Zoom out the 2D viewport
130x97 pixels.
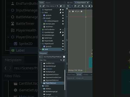point(73,12)
